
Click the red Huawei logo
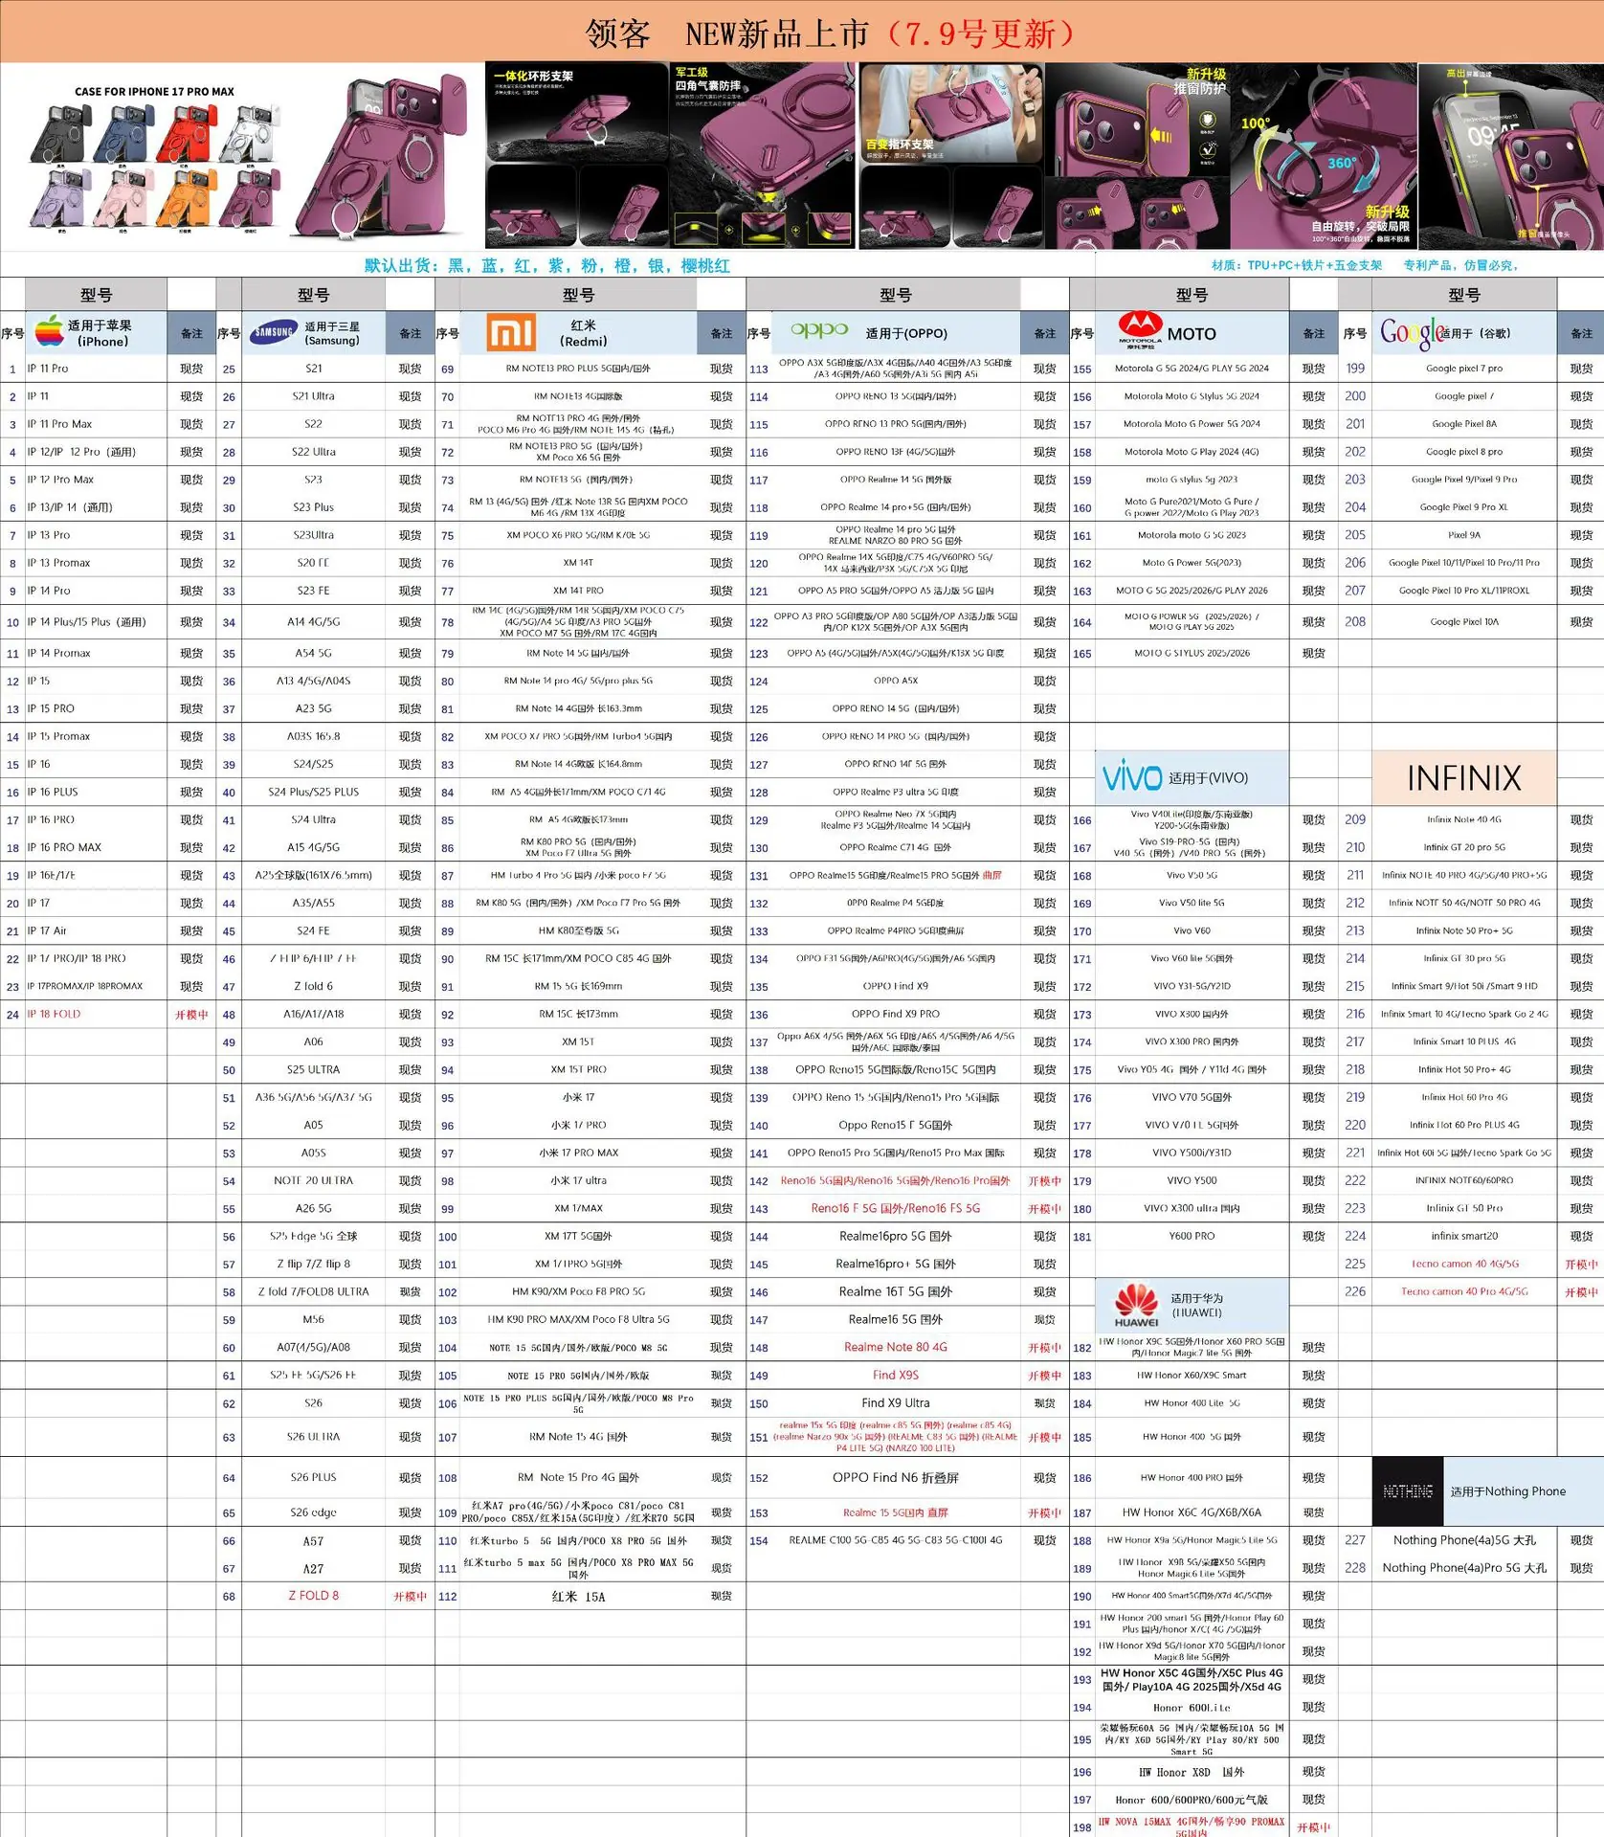click(x=1136, y=1306)
